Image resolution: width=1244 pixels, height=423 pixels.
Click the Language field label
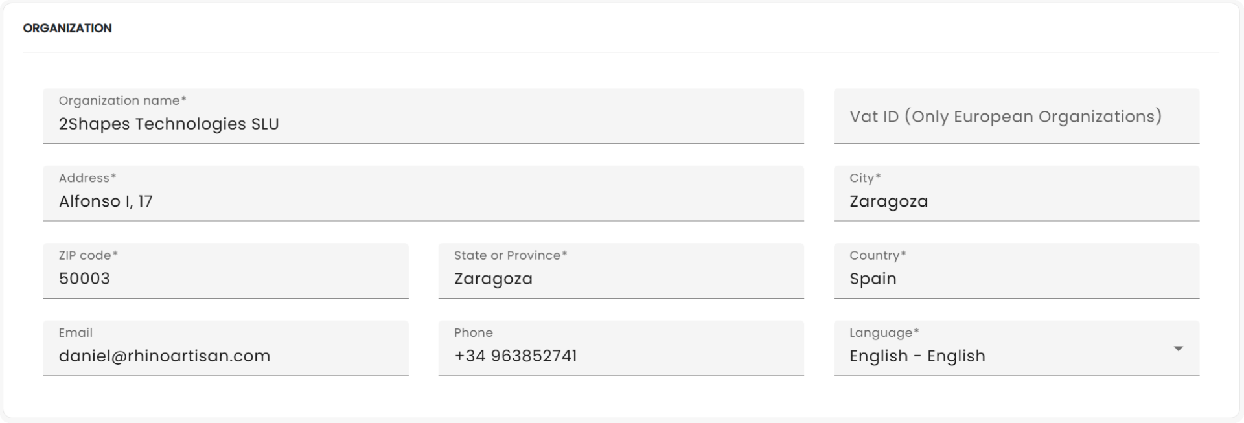[x=884, y=333]
